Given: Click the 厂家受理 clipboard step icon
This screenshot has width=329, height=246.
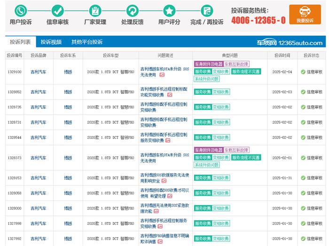Looking at the screenshot, I should click(x=95, y=11).
